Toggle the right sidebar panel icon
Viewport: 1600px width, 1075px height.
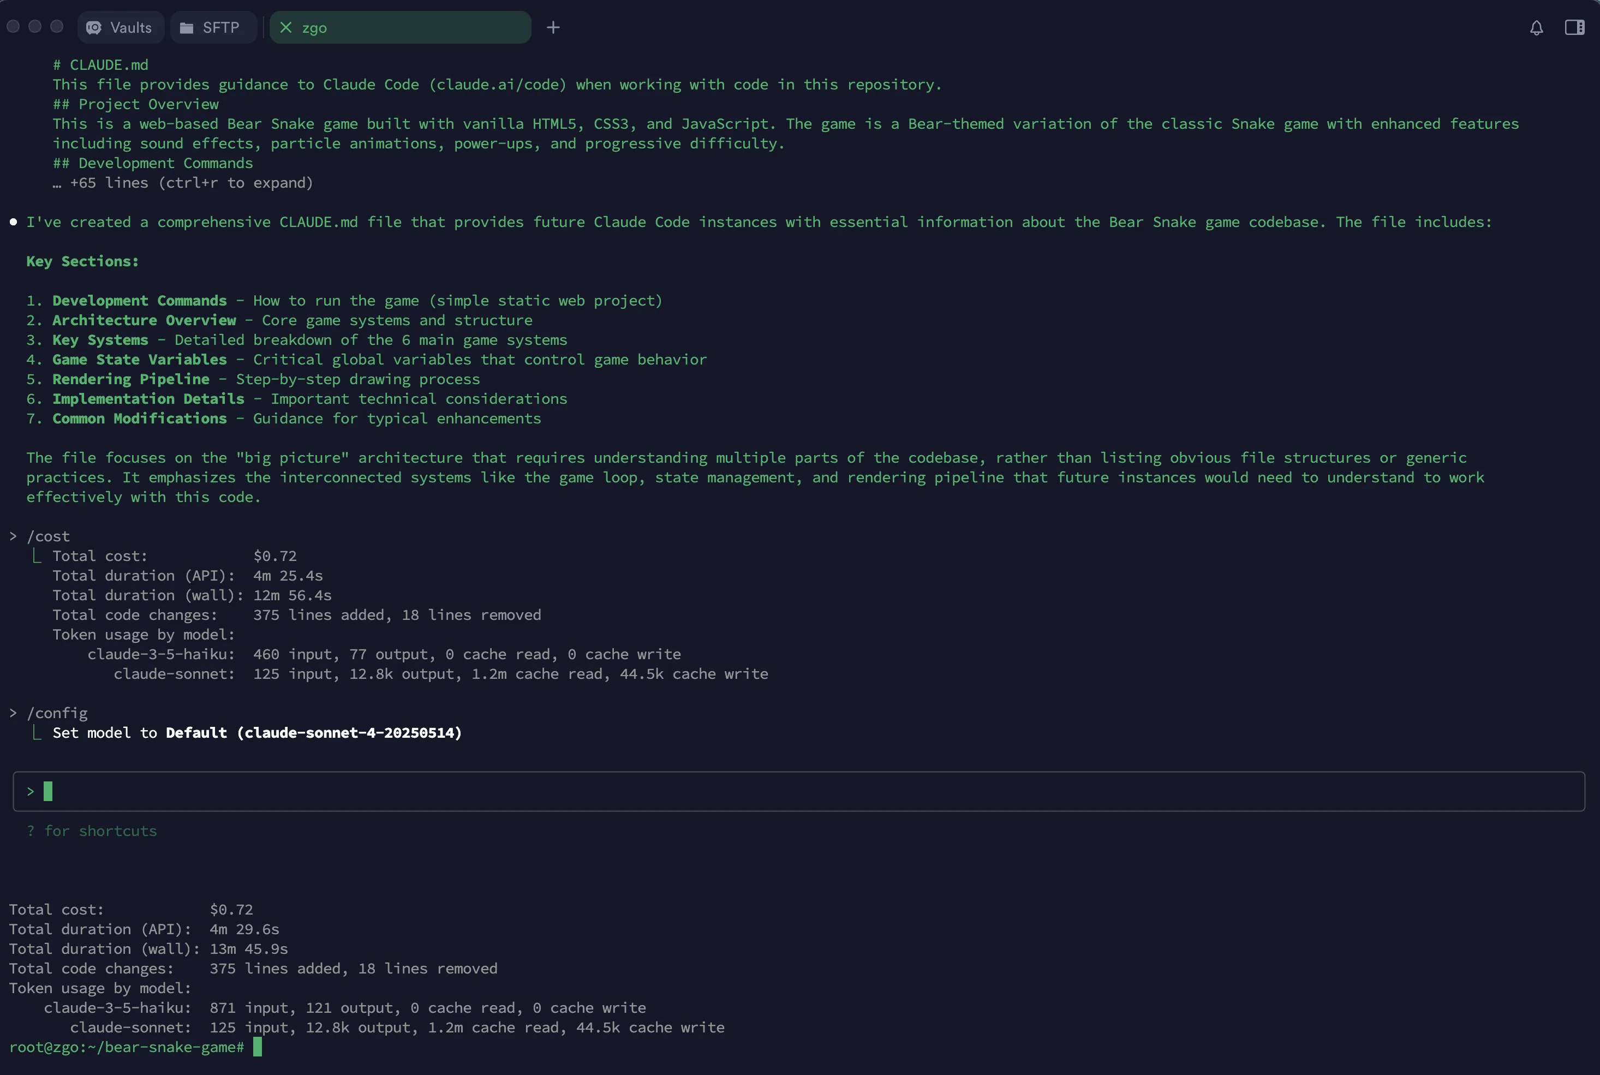[1574, 27]
